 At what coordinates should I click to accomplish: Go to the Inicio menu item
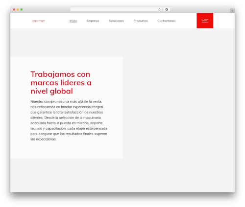pos(73,21)
